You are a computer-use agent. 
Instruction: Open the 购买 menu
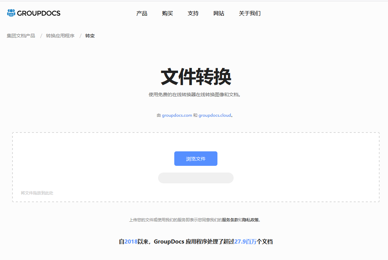(168, 13)
